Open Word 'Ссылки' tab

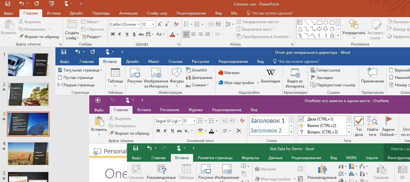point(176,62)
